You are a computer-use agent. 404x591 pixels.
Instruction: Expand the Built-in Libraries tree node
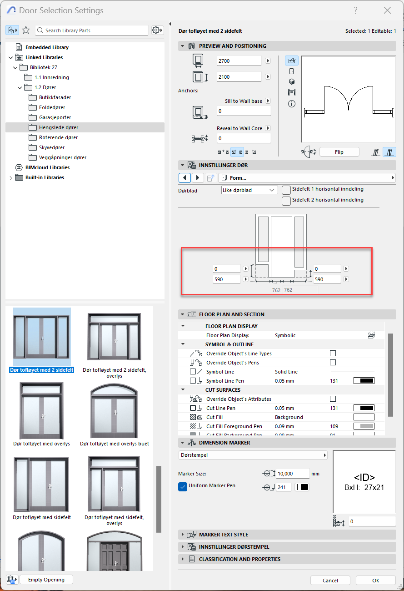coord(11,178)
